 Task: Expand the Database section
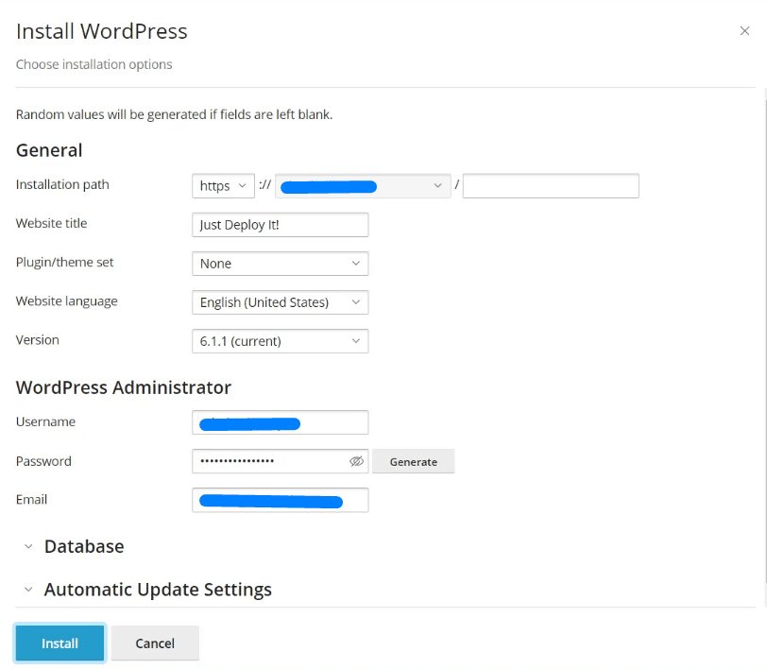pos(84,546)
